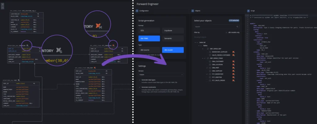This screenshot has height=124, width=317.
Task: Toggle Generate constraints checkbox
Action: point(140,87)
